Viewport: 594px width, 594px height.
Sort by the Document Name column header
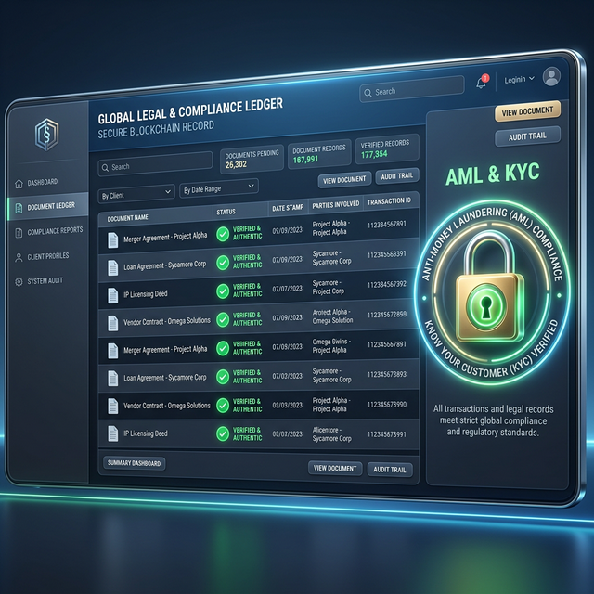coord(128,218)
